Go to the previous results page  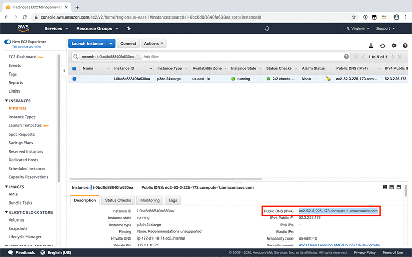(x=363, y=57)
